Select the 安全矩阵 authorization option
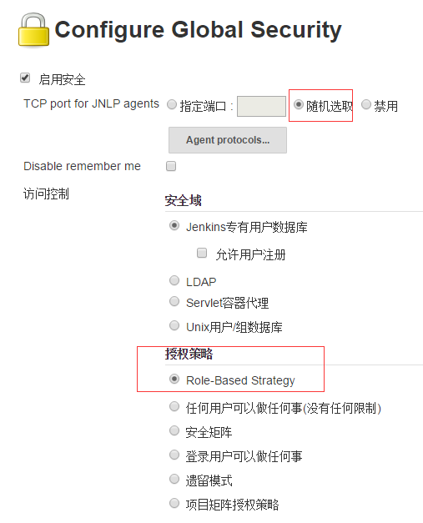The image size is (423, 523). (x=174, y=430)
